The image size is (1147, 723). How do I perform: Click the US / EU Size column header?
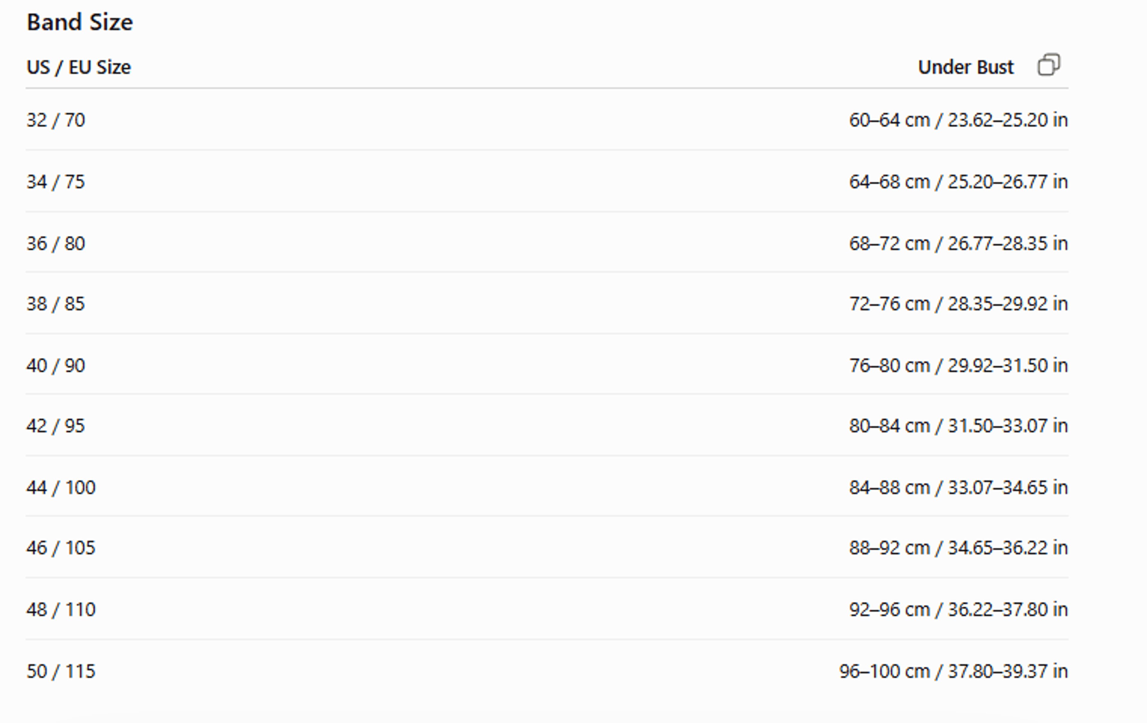click(x=79, y=67)
